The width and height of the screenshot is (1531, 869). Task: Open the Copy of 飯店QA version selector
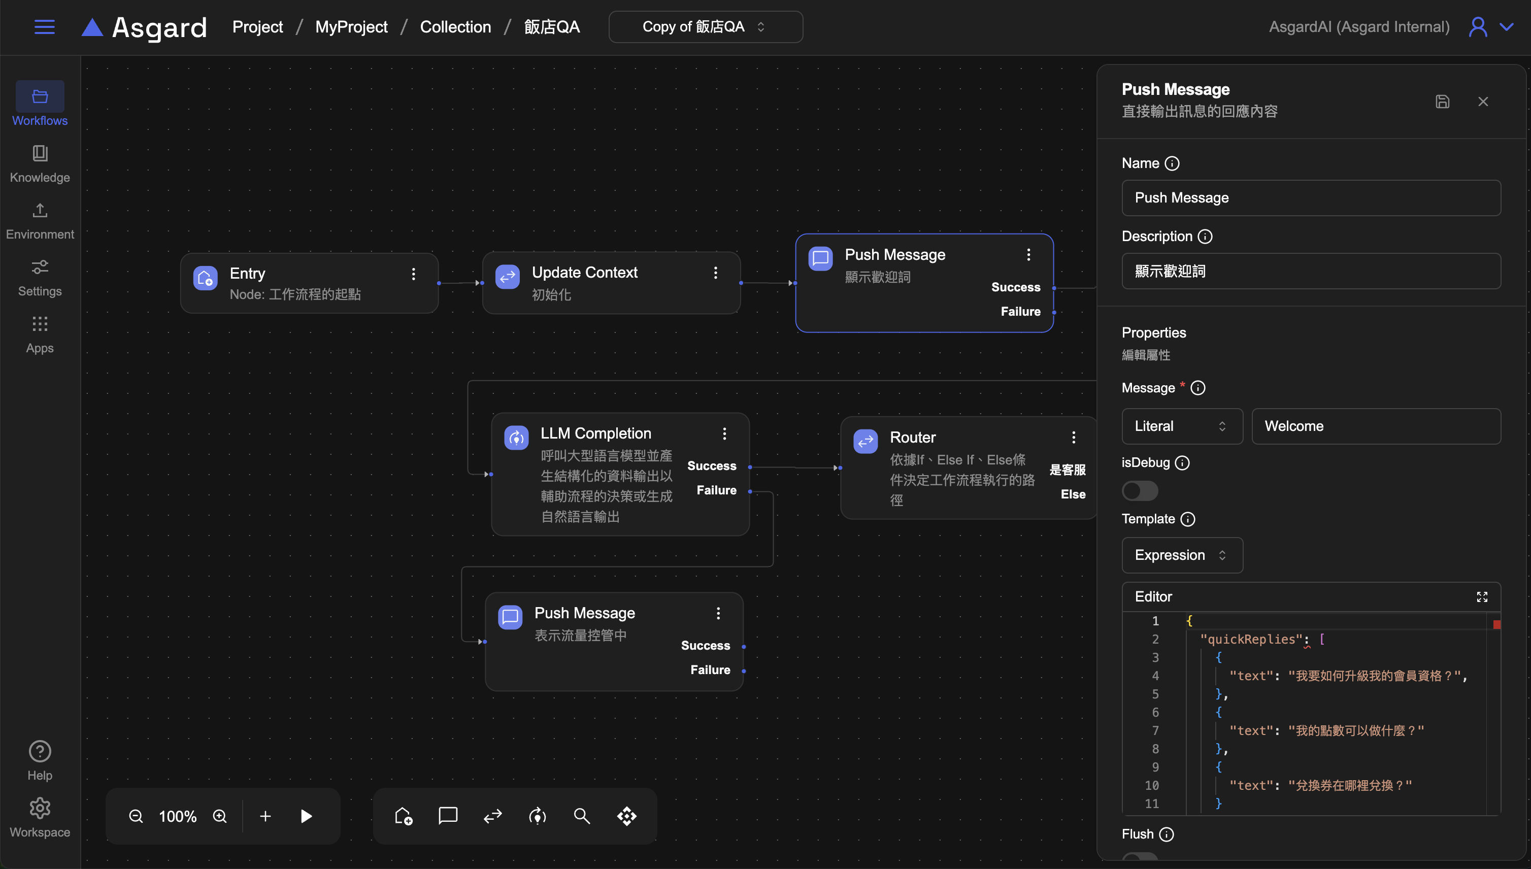[x=705, y=27]
